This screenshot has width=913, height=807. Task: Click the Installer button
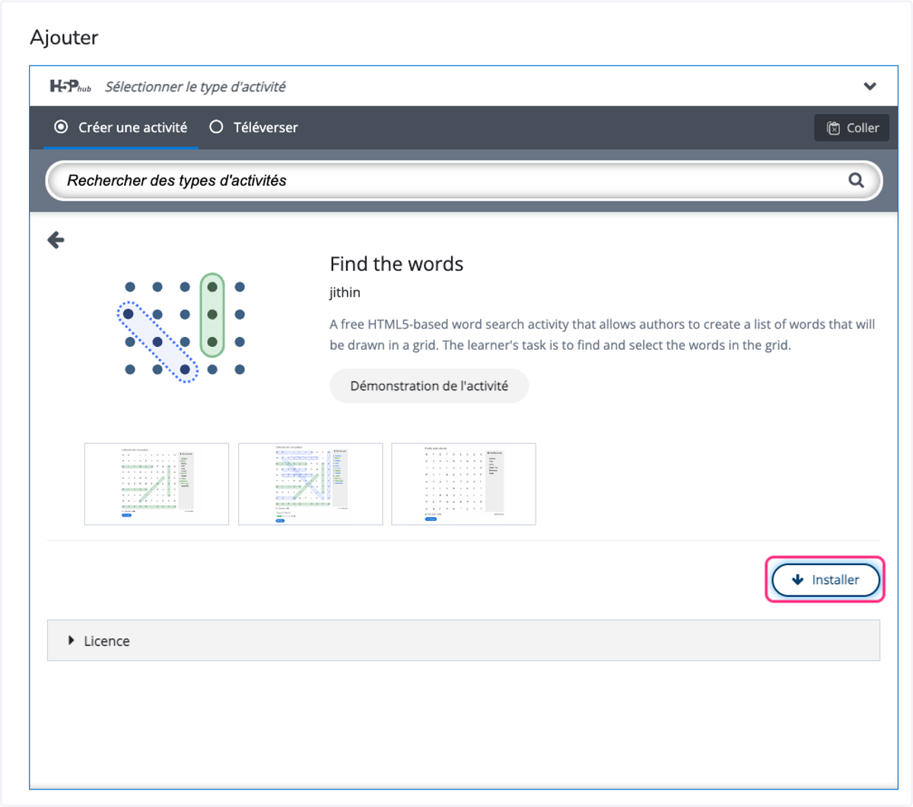[x=826, y=580]
